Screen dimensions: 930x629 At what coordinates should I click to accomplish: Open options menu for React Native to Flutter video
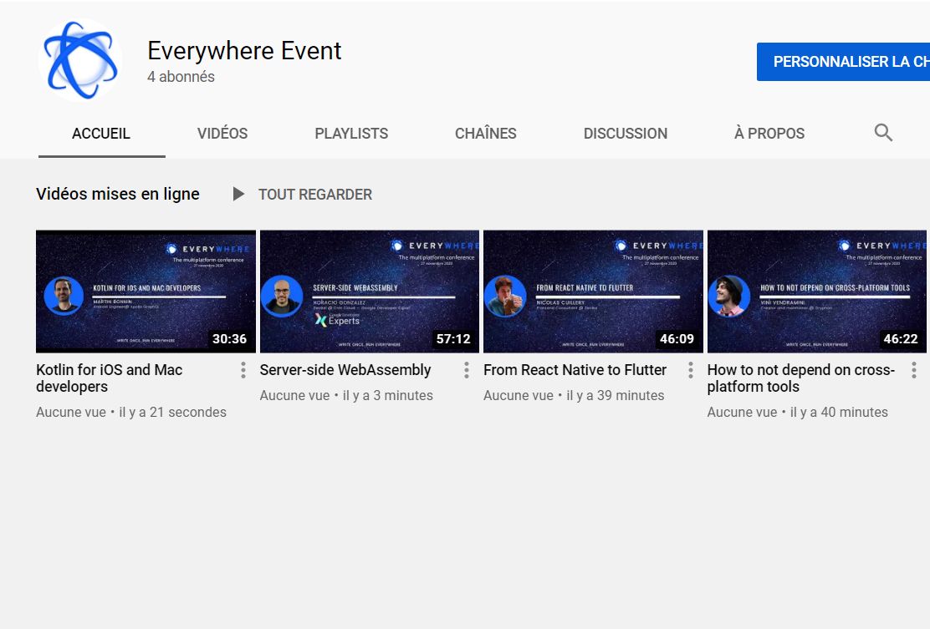pos(690,370)
